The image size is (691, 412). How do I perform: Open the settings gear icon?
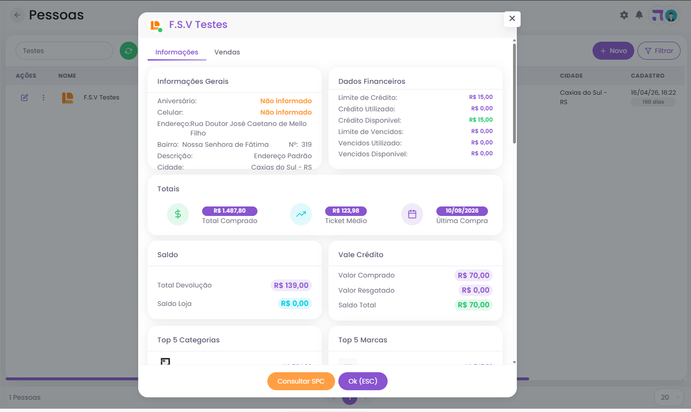[624, 15]
